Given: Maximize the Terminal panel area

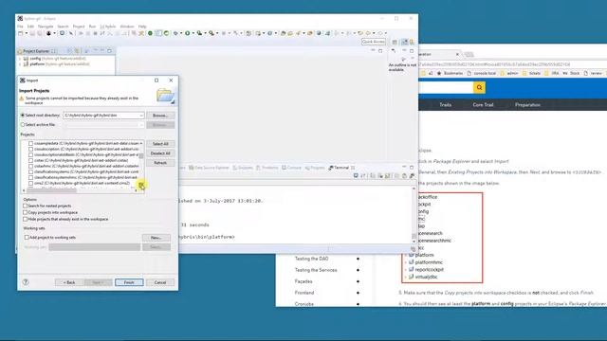Looking at the screenshot, I should pos(412,168).
